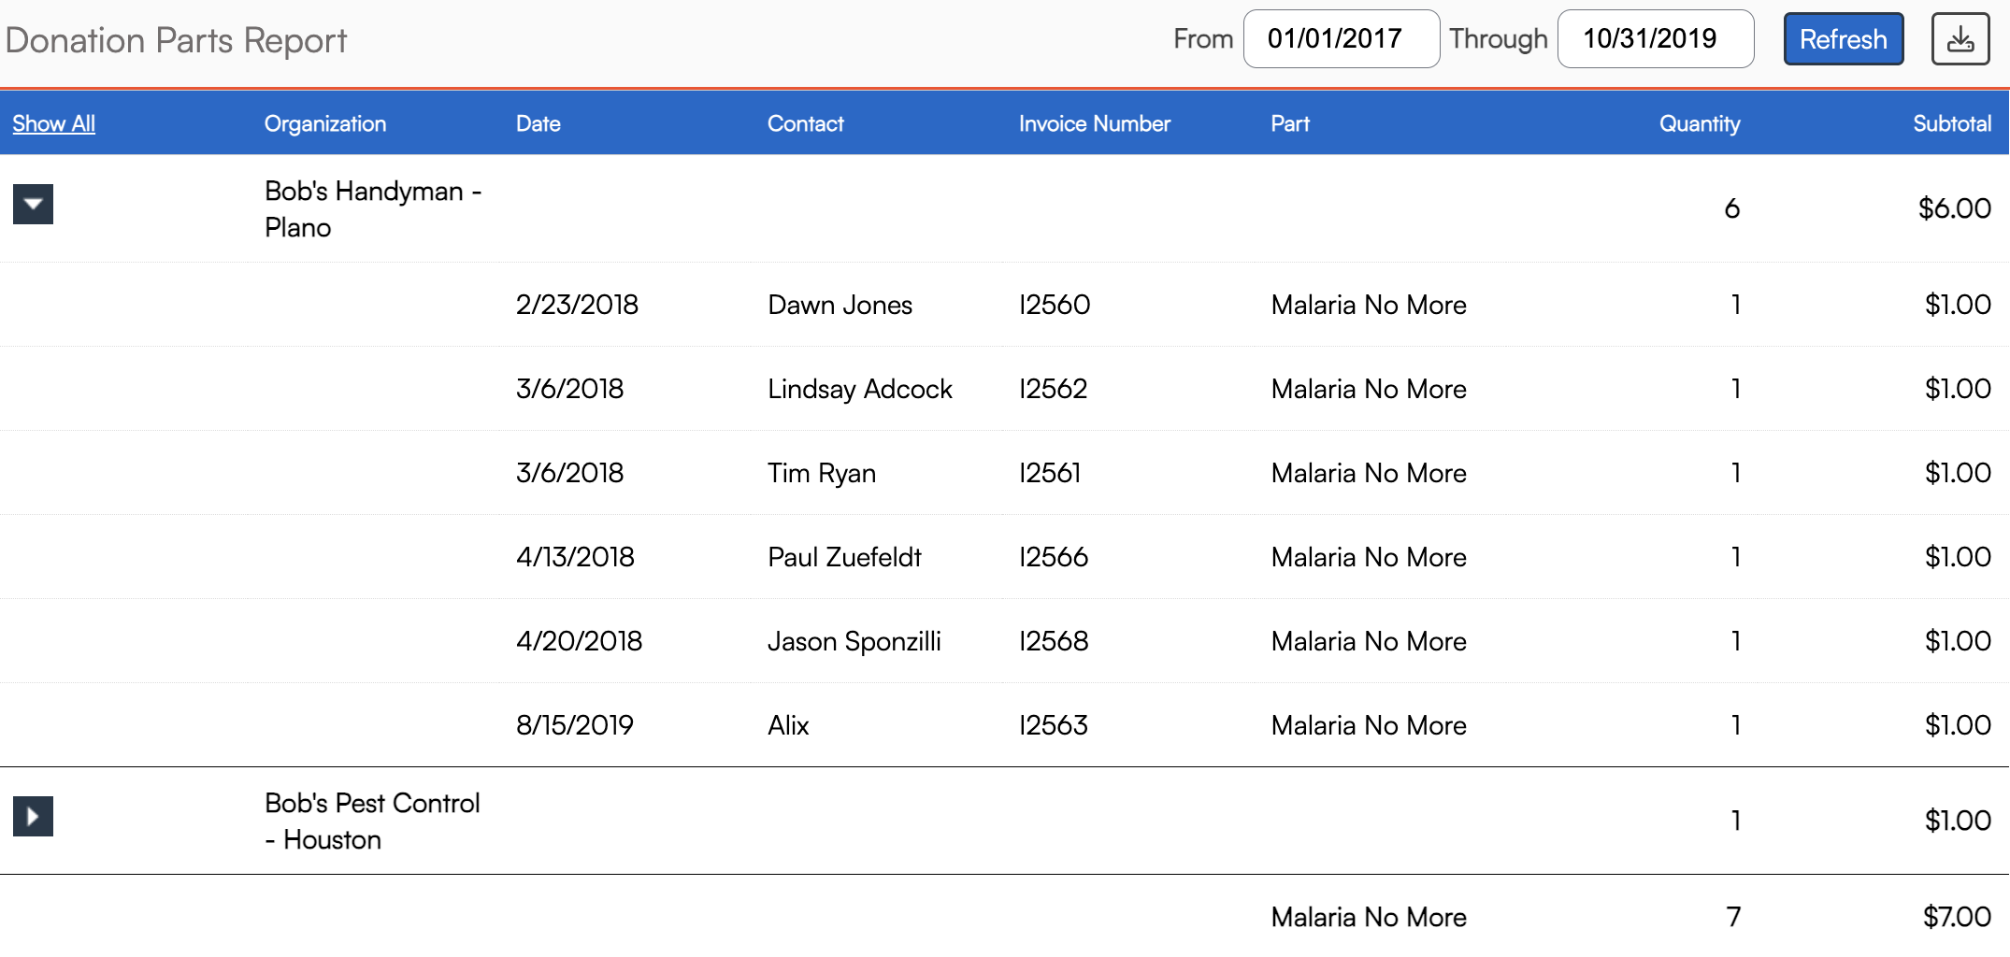The height and width of the screenshot is (957, 2010).
Task: Select the Paul Zuefeldt contact
Action: tap(844, 557)
